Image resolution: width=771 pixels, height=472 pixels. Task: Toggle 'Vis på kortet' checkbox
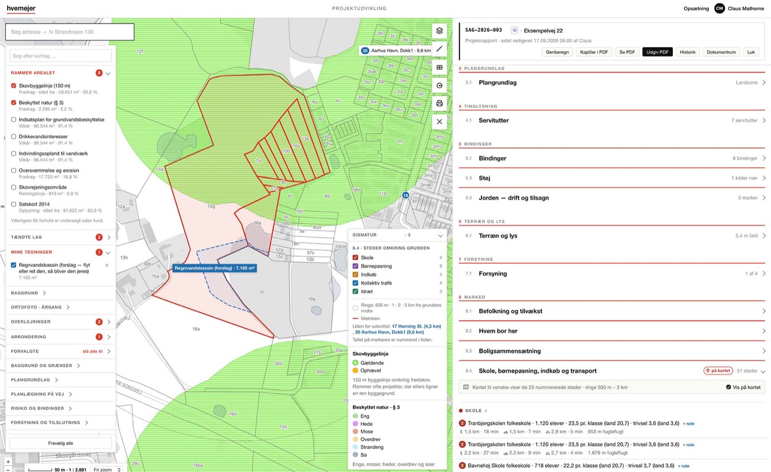tap(729, 387)
